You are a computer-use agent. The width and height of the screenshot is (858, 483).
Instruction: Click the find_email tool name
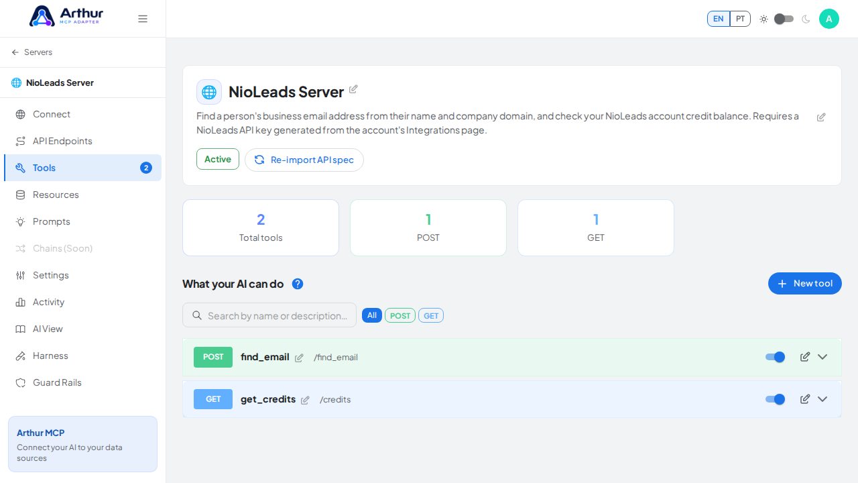tap(265, 357)
